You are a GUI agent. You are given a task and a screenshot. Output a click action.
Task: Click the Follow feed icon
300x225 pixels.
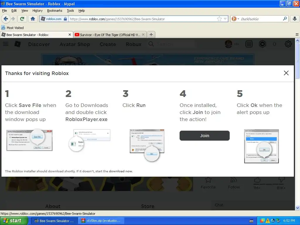click(x=233, y=180)
